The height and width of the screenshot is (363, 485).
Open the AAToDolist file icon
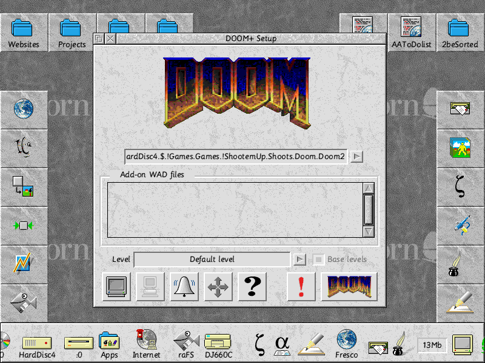tap(412, 33)
